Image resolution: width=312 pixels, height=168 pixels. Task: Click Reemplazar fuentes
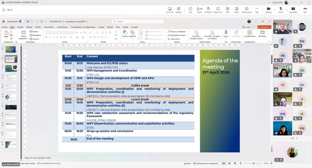point(177,35)
